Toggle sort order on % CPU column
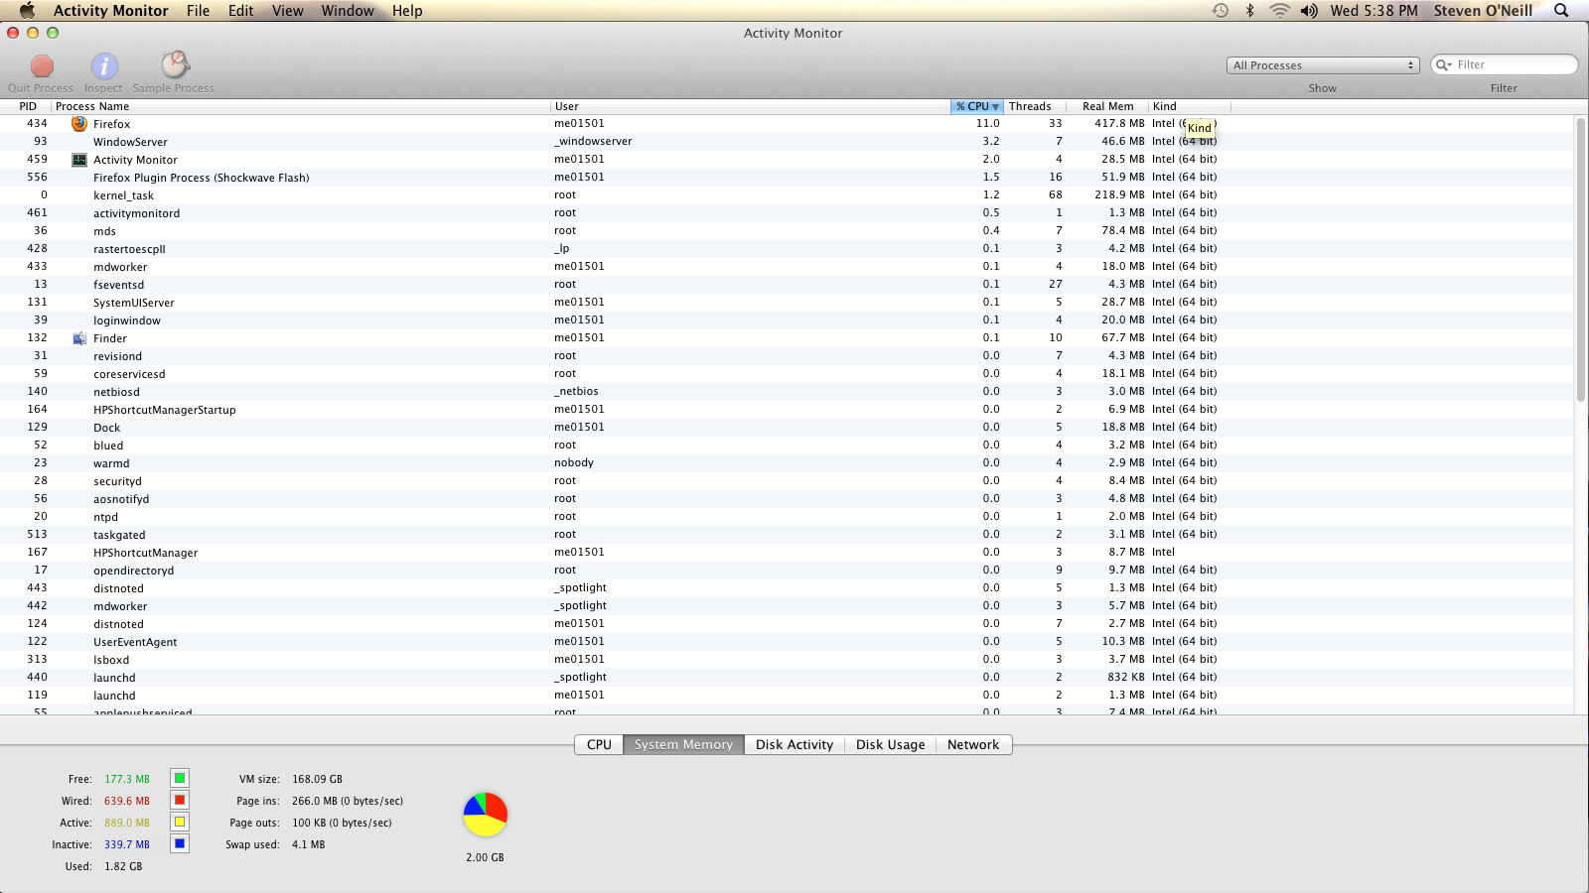Image resolution: width=1589 pixels, height=893 pixels. pos(977,106)
